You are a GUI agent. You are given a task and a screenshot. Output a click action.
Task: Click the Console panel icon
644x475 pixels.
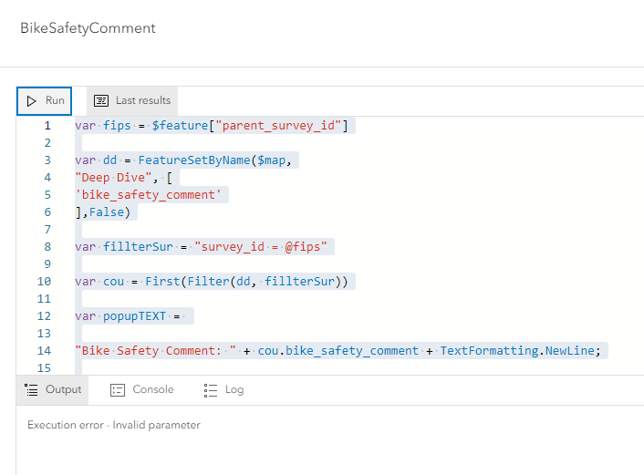coord(118,389)
